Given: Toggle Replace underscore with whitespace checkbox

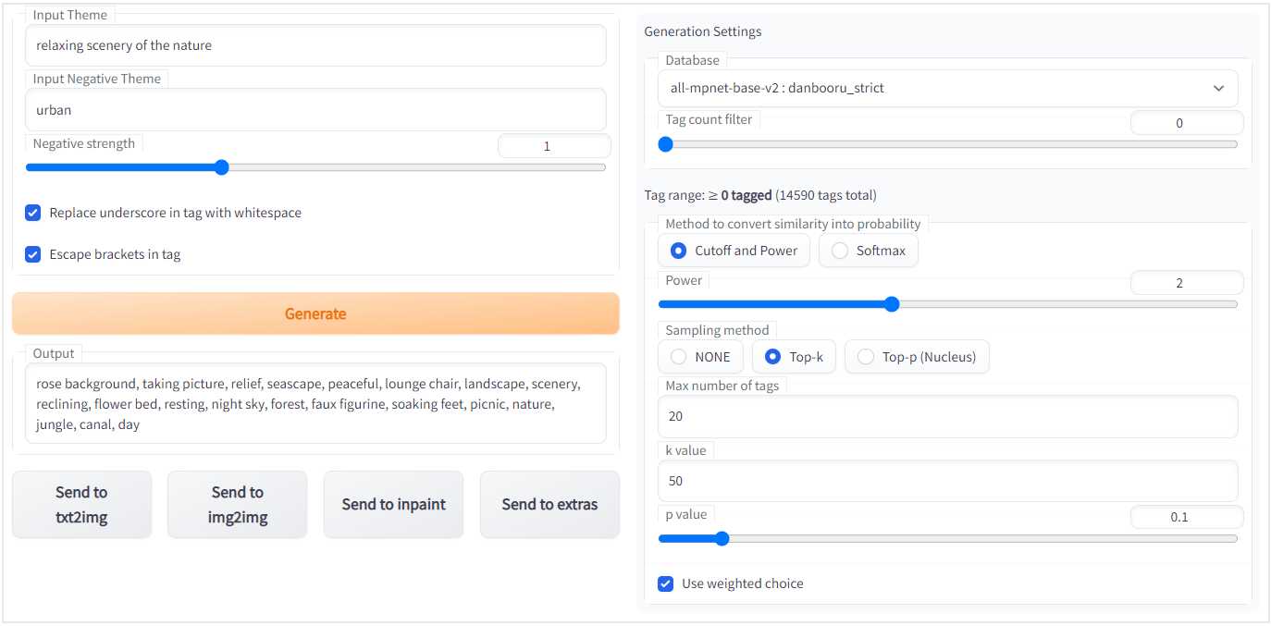Looking at the screenshot, I should pyautogui.click(x=33, y=213).
